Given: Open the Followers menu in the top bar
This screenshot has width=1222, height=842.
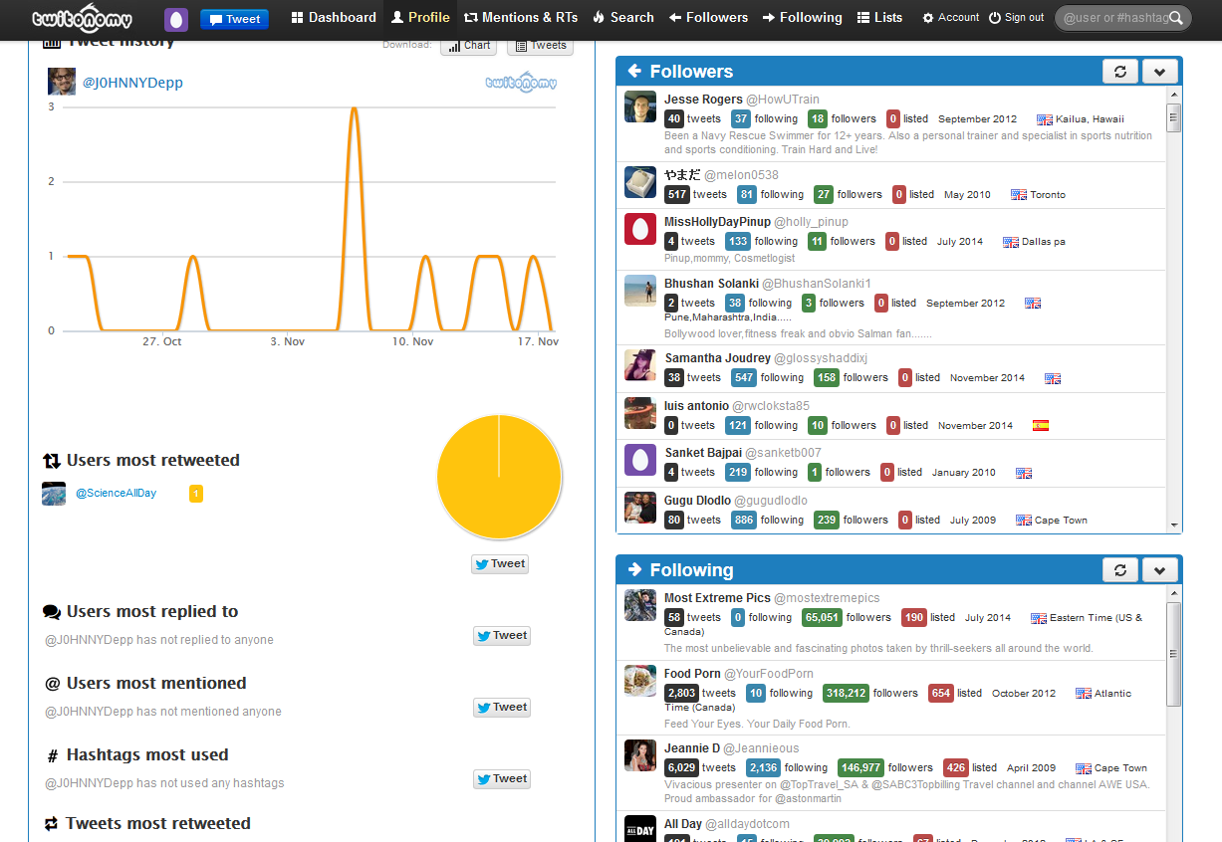Looking at the screenshot, I should click(x=709, y=18).
